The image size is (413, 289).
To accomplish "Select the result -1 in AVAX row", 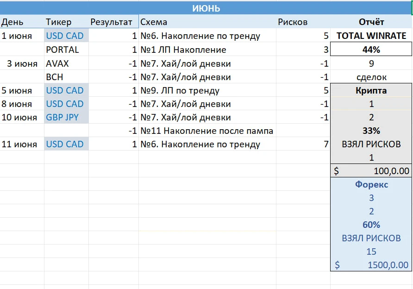I will (x=113, y=63).
